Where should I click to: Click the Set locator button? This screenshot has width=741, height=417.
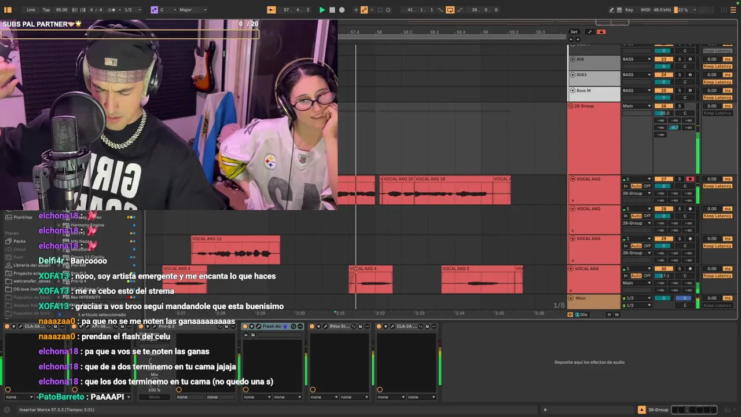click(574, 32)
